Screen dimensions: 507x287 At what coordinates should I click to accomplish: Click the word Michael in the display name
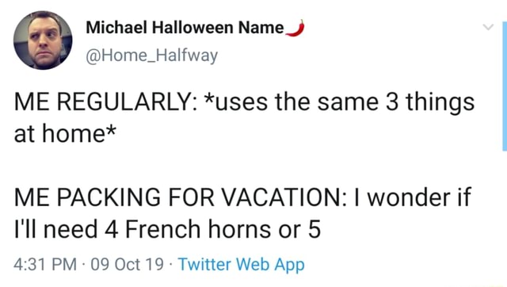point(116,28)
